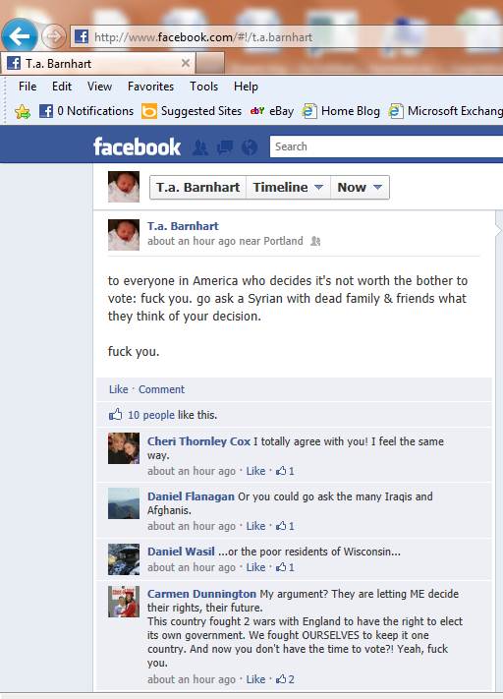Image resolution: width=503 pixels, height=699 pixels.
Task: Click the audience icon beside near Portland
Action: tap(315, 241)
